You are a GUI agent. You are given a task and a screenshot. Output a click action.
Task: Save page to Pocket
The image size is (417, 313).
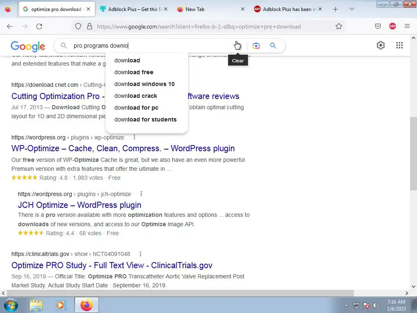tap(378, 26)
